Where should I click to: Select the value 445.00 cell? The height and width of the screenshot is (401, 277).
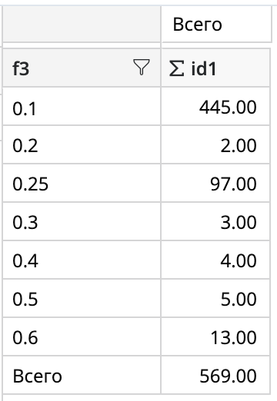coord(215,106)
